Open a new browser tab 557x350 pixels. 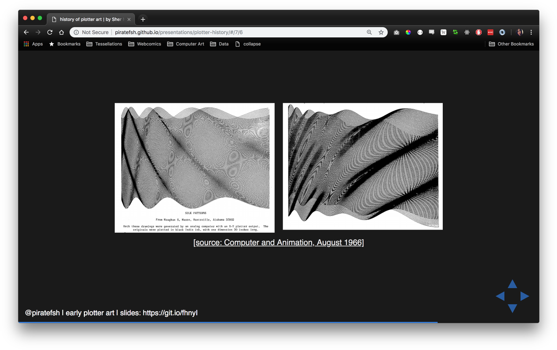point(142,19)
